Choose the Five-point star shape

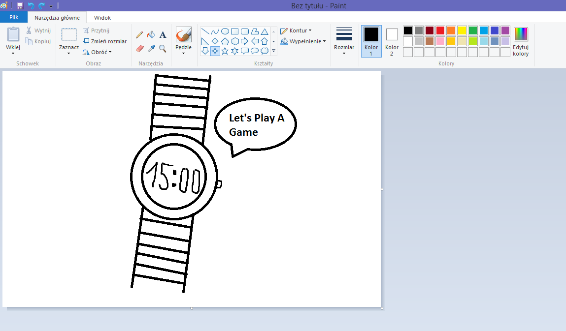click(x=225, y=51)
